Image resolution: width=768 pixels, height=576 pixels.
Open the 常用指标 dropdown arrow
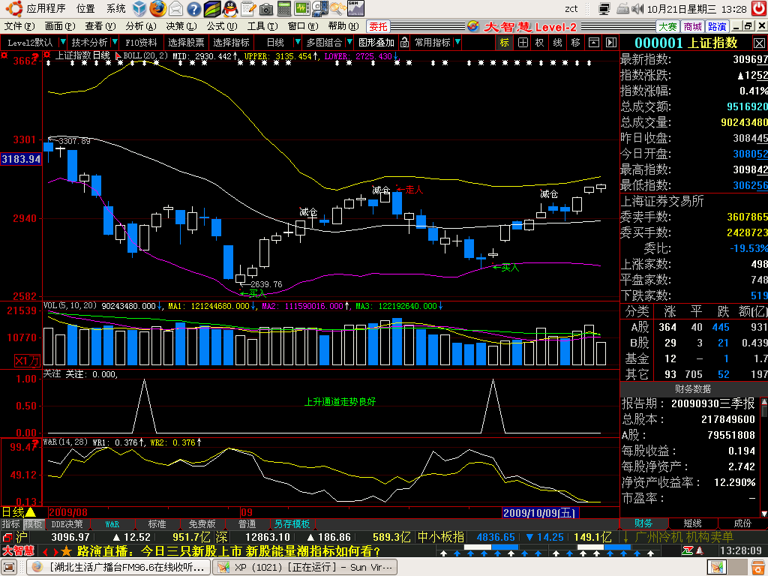[457, 42]
